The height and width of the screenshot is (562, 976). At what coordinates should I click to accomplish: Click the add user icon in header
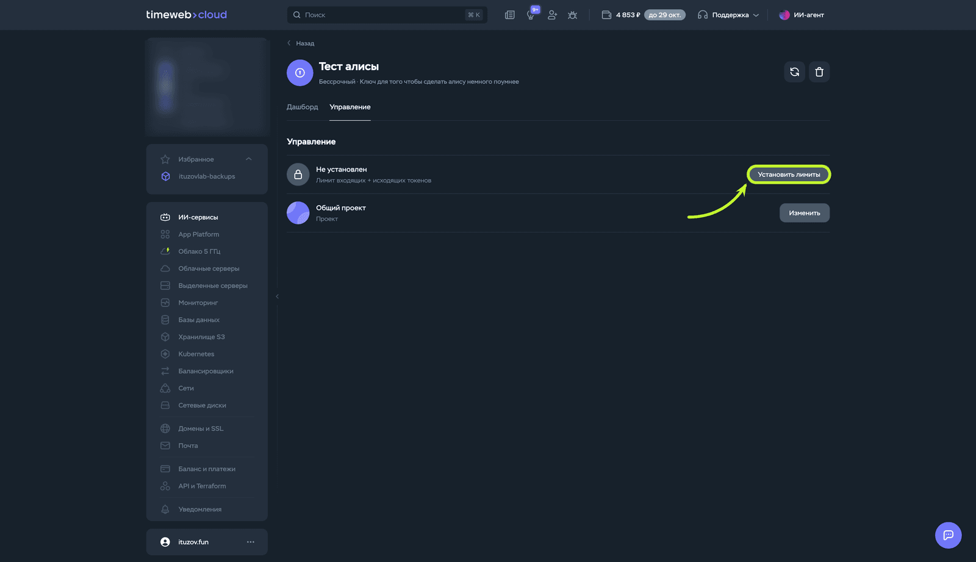pos(552,15)
